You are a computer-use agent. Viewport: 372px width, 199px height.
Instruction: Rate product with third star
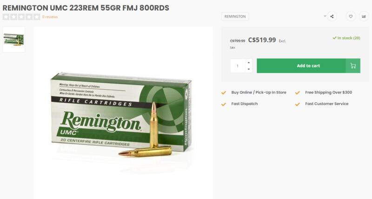21,17
